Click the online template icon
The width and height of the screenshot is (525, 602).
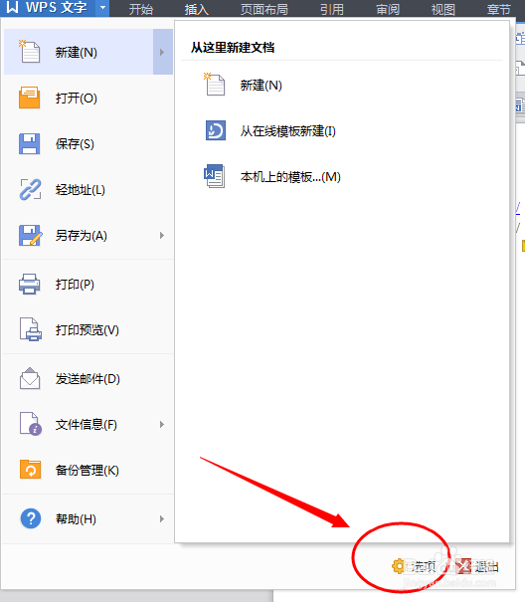216,130
